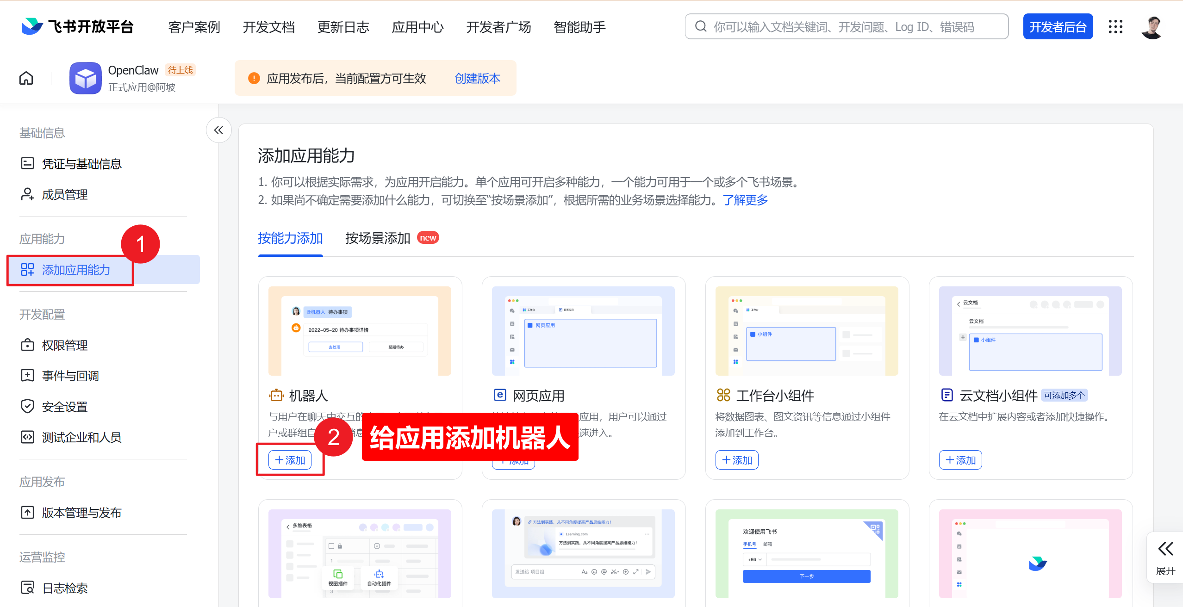This screenshot has height=607, width=1183.
Task: Open 日志检索 under 运营监控
Action: click(x=64, y=588)
